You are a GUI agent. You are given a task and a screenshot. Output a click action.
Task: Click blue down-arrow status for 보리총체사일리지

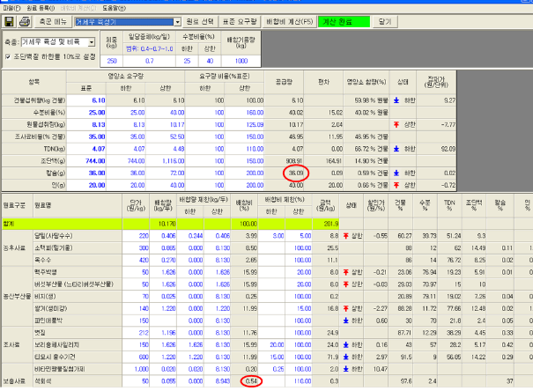tap(346, 345)
